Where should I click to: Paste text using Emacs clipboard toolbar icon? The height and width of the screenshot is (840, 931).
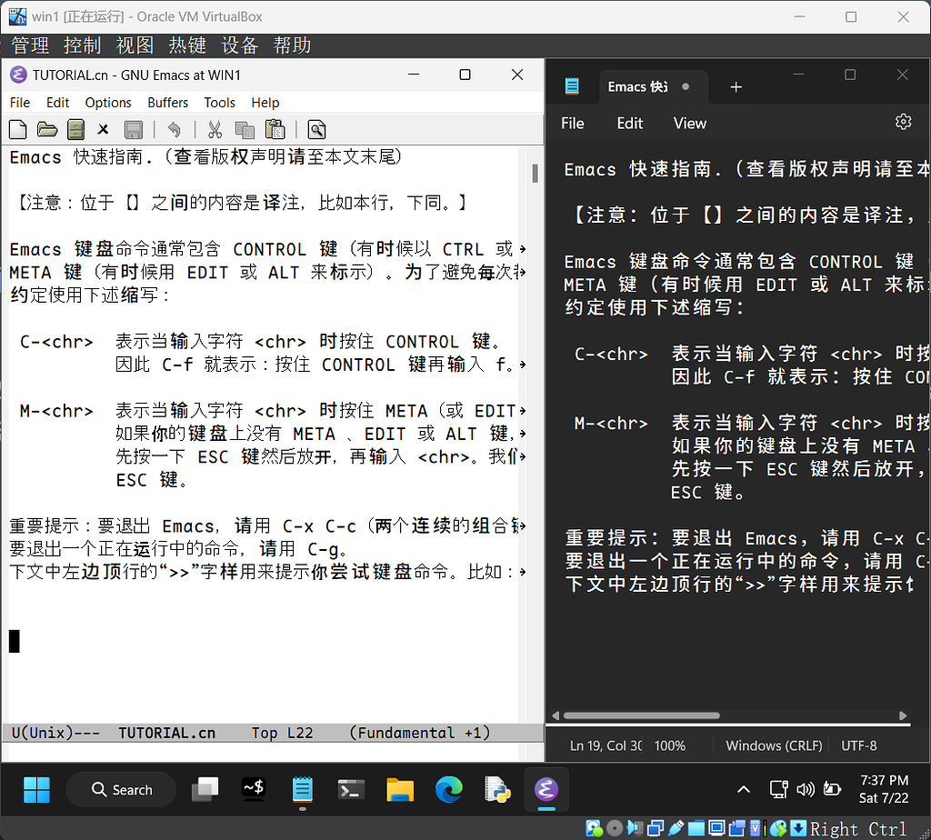(275, 129)
